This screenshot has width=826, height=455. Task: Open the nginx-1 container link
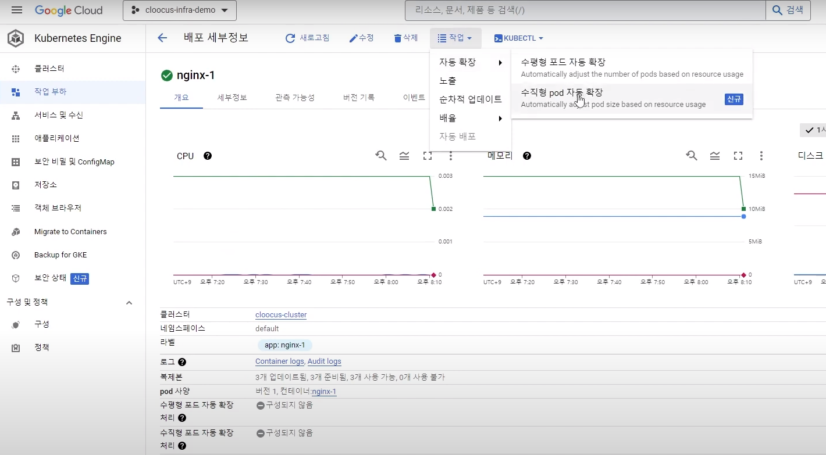324,392
